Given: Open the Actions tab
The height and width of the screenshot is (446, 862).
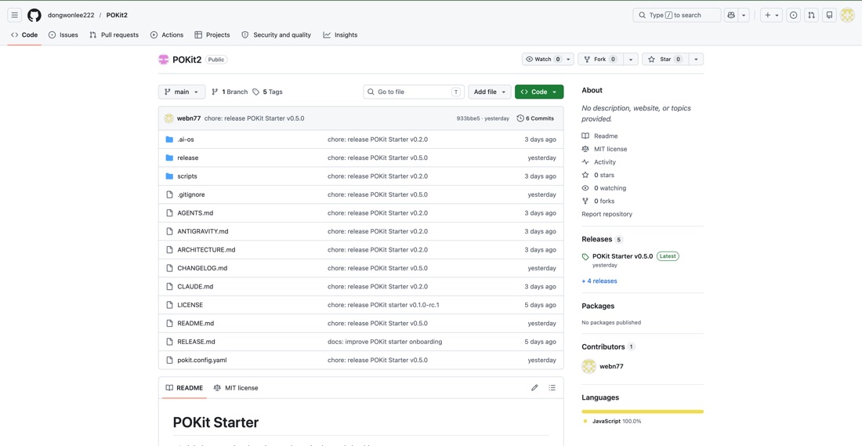Looking at the screenshot, I should pyautogui.click(x=167, y=34).
